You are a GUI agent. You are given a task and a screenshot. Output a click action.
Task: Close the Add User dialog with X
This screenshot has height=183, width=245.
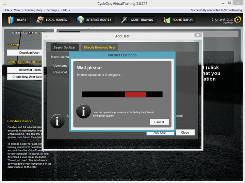click(198, 35)
